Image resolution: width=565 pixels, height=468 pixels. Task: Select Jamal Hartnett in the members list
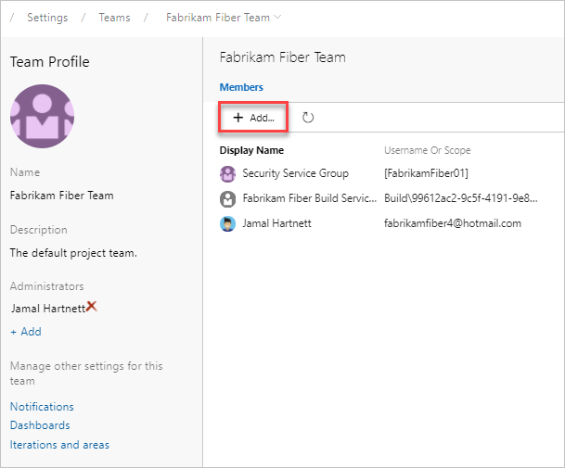tap(382, 223)
